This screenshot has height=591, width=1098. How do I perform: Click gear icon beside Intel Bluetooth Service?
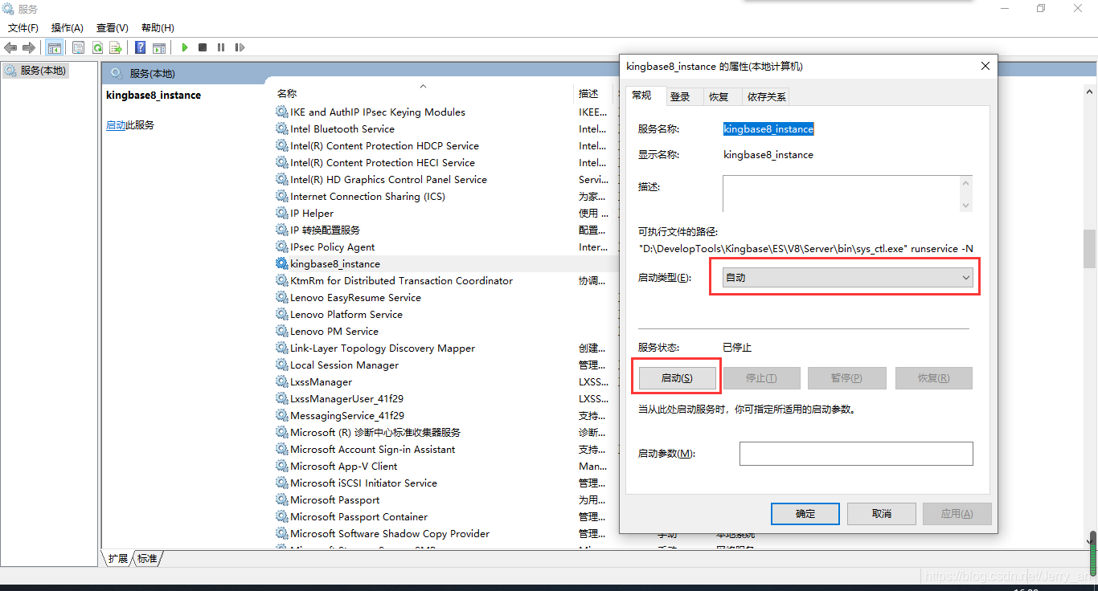click(x=281, y=128)
